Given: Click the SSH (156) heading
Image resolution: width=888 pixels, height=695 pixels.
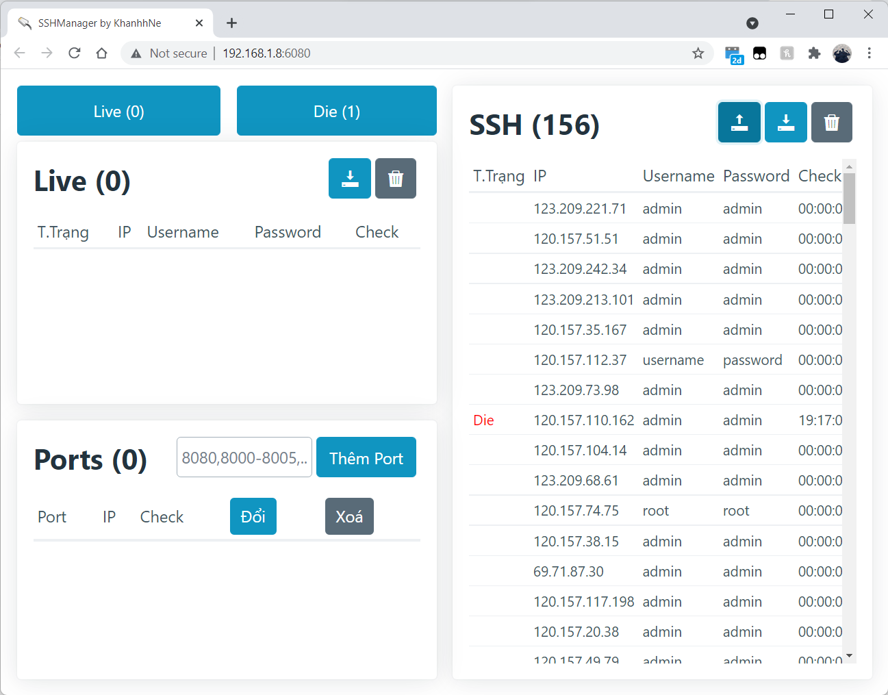Looking at the screenshot, I should [534, 125].
